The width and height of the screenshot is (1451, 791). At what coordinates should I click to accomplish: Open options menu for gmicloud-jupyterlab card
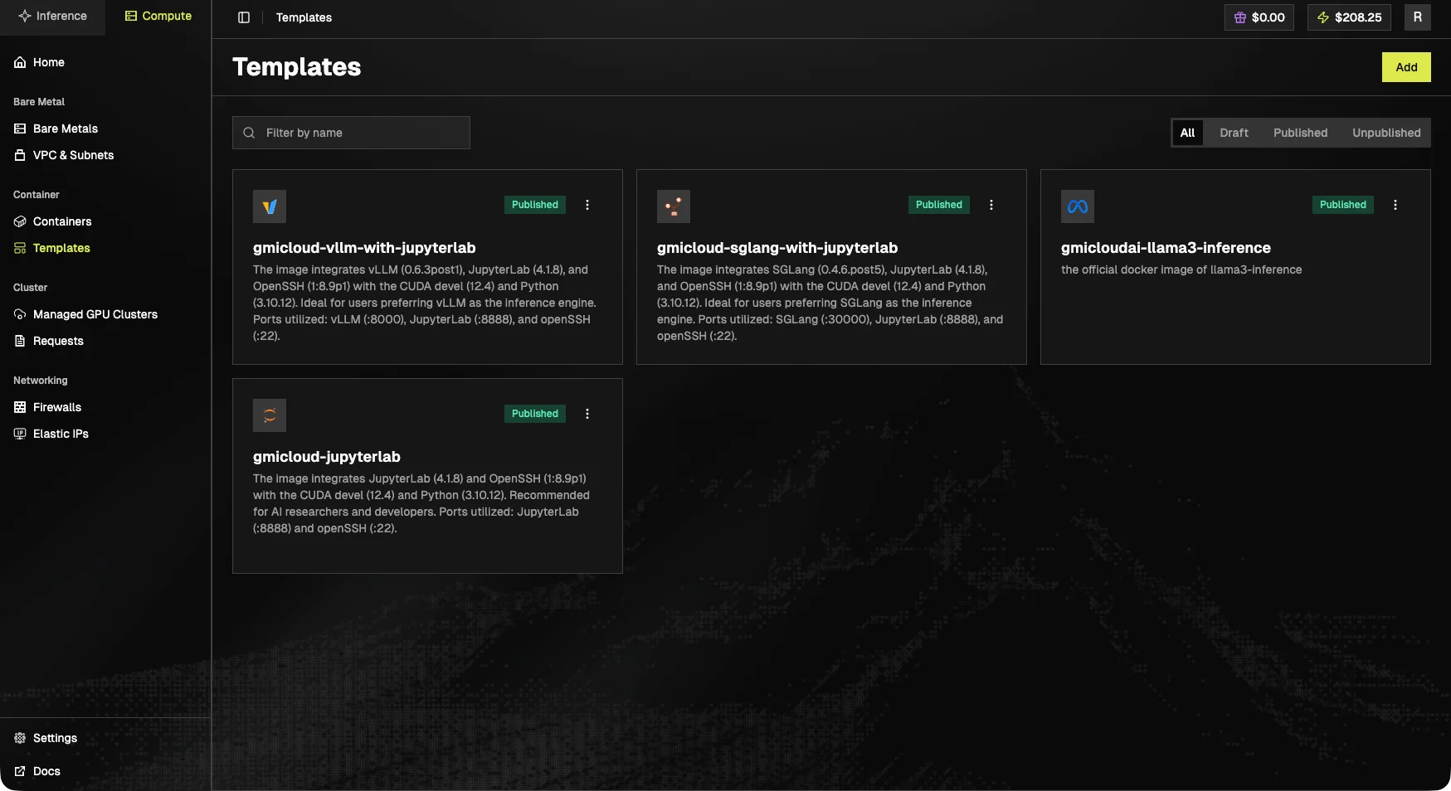pyautogui.click(x=587, y=414)
